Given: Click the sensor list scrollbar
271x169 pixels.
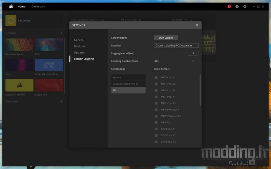Looking at the screenshot, I should point(200,90).
